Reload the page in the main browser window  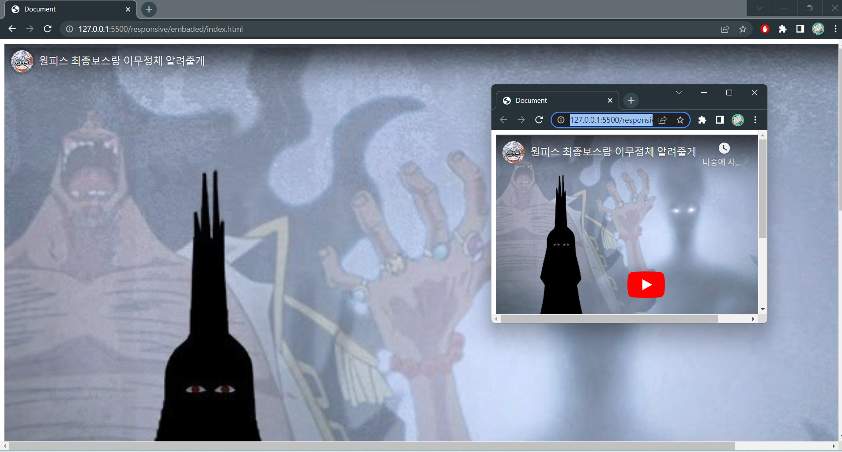pos(48,29)
